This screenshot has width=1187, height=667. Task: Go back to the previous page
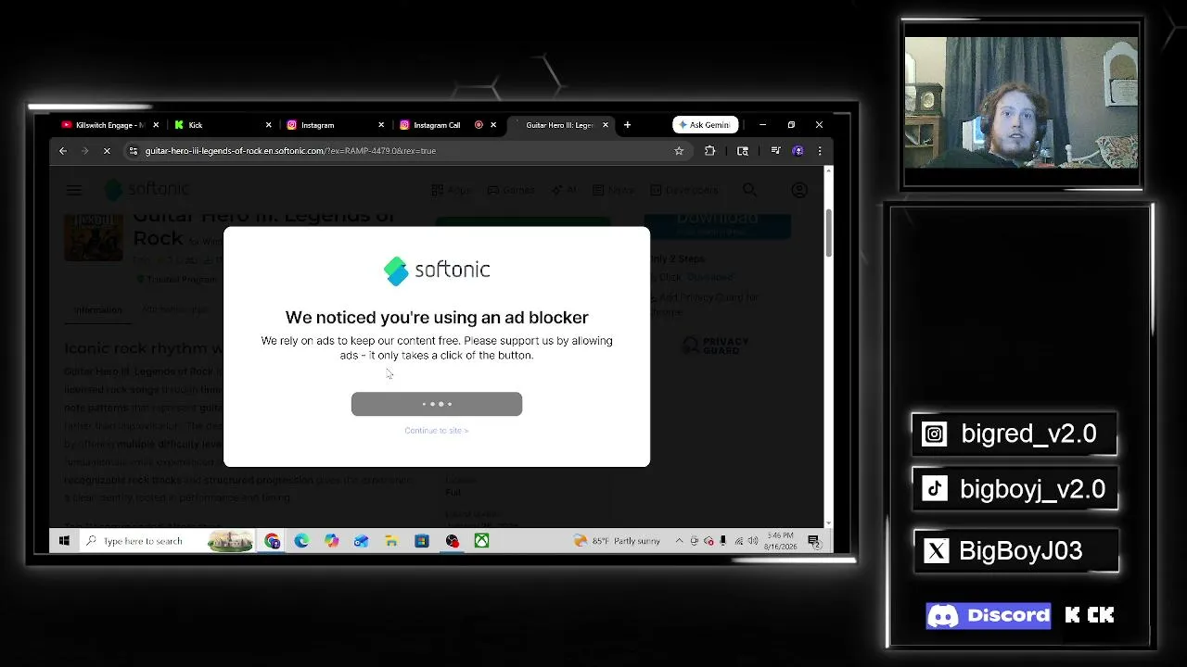pos(63,151)
